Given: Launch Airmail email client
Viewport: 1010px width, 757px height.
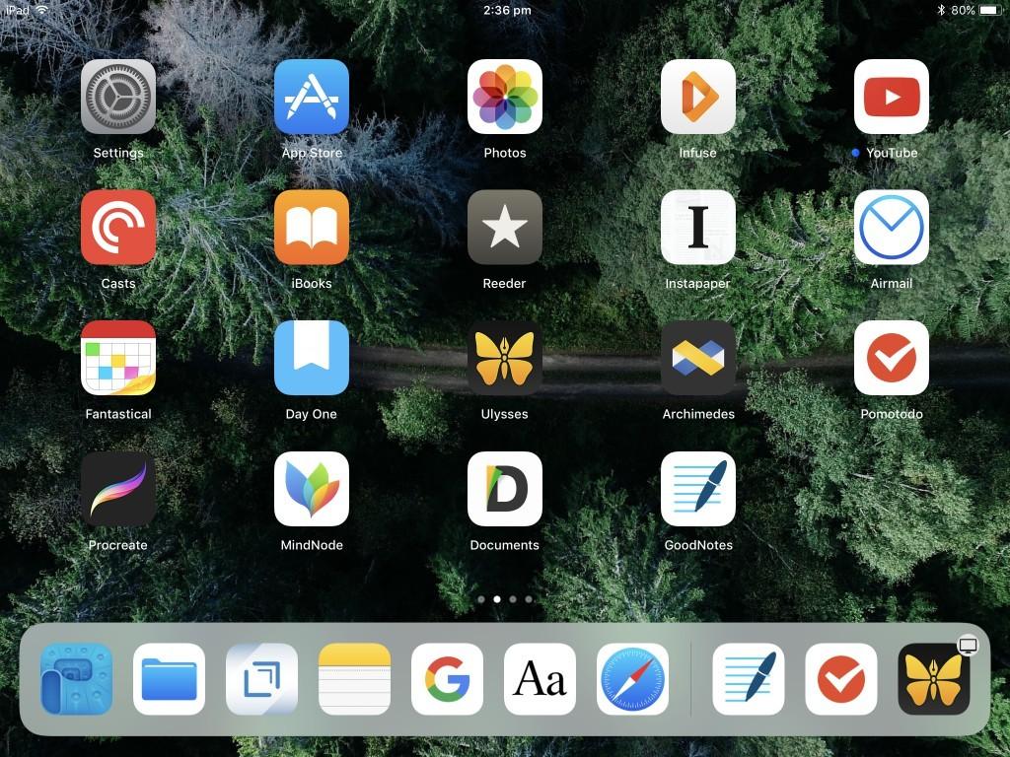Looking at the screenshot, I should point(891,228).
